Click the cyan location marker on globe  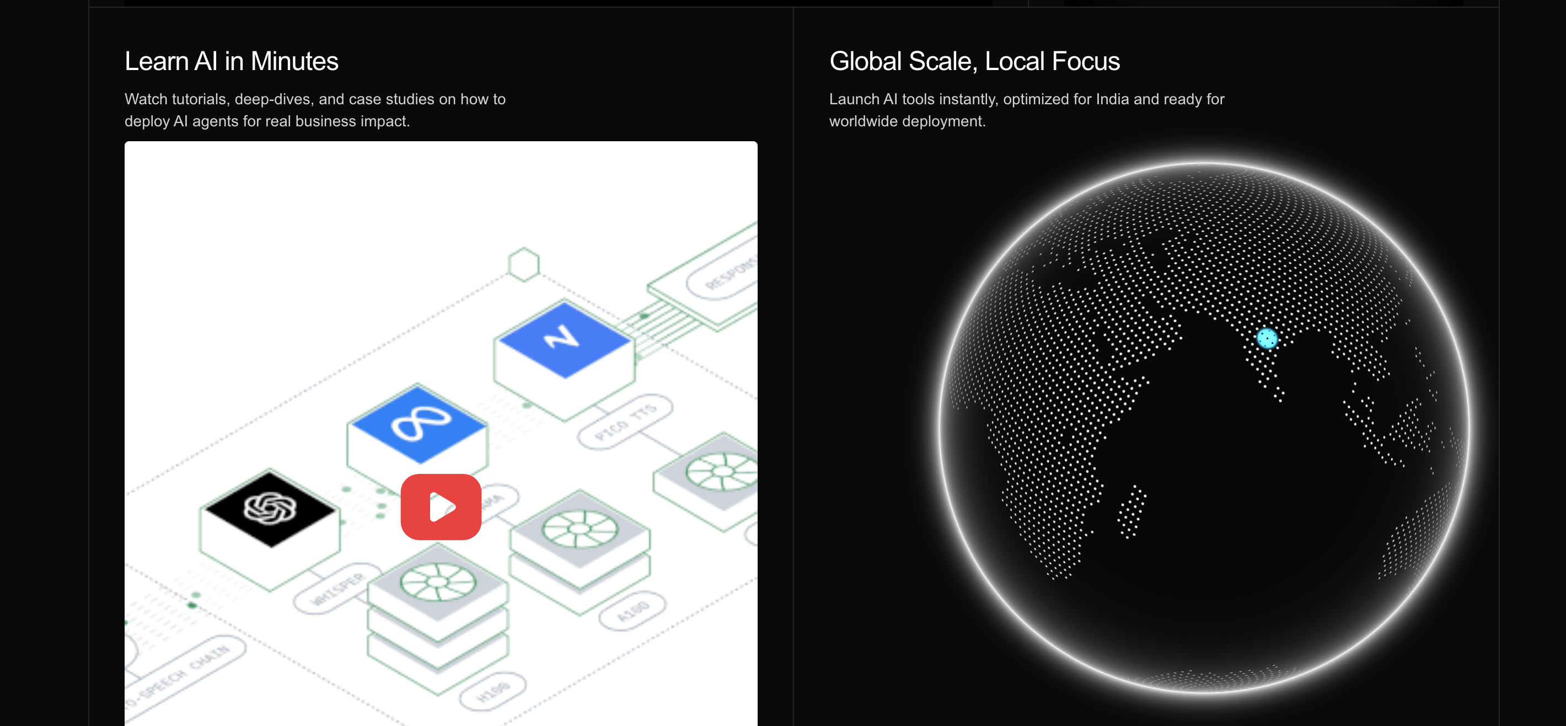coord(1267,338)
